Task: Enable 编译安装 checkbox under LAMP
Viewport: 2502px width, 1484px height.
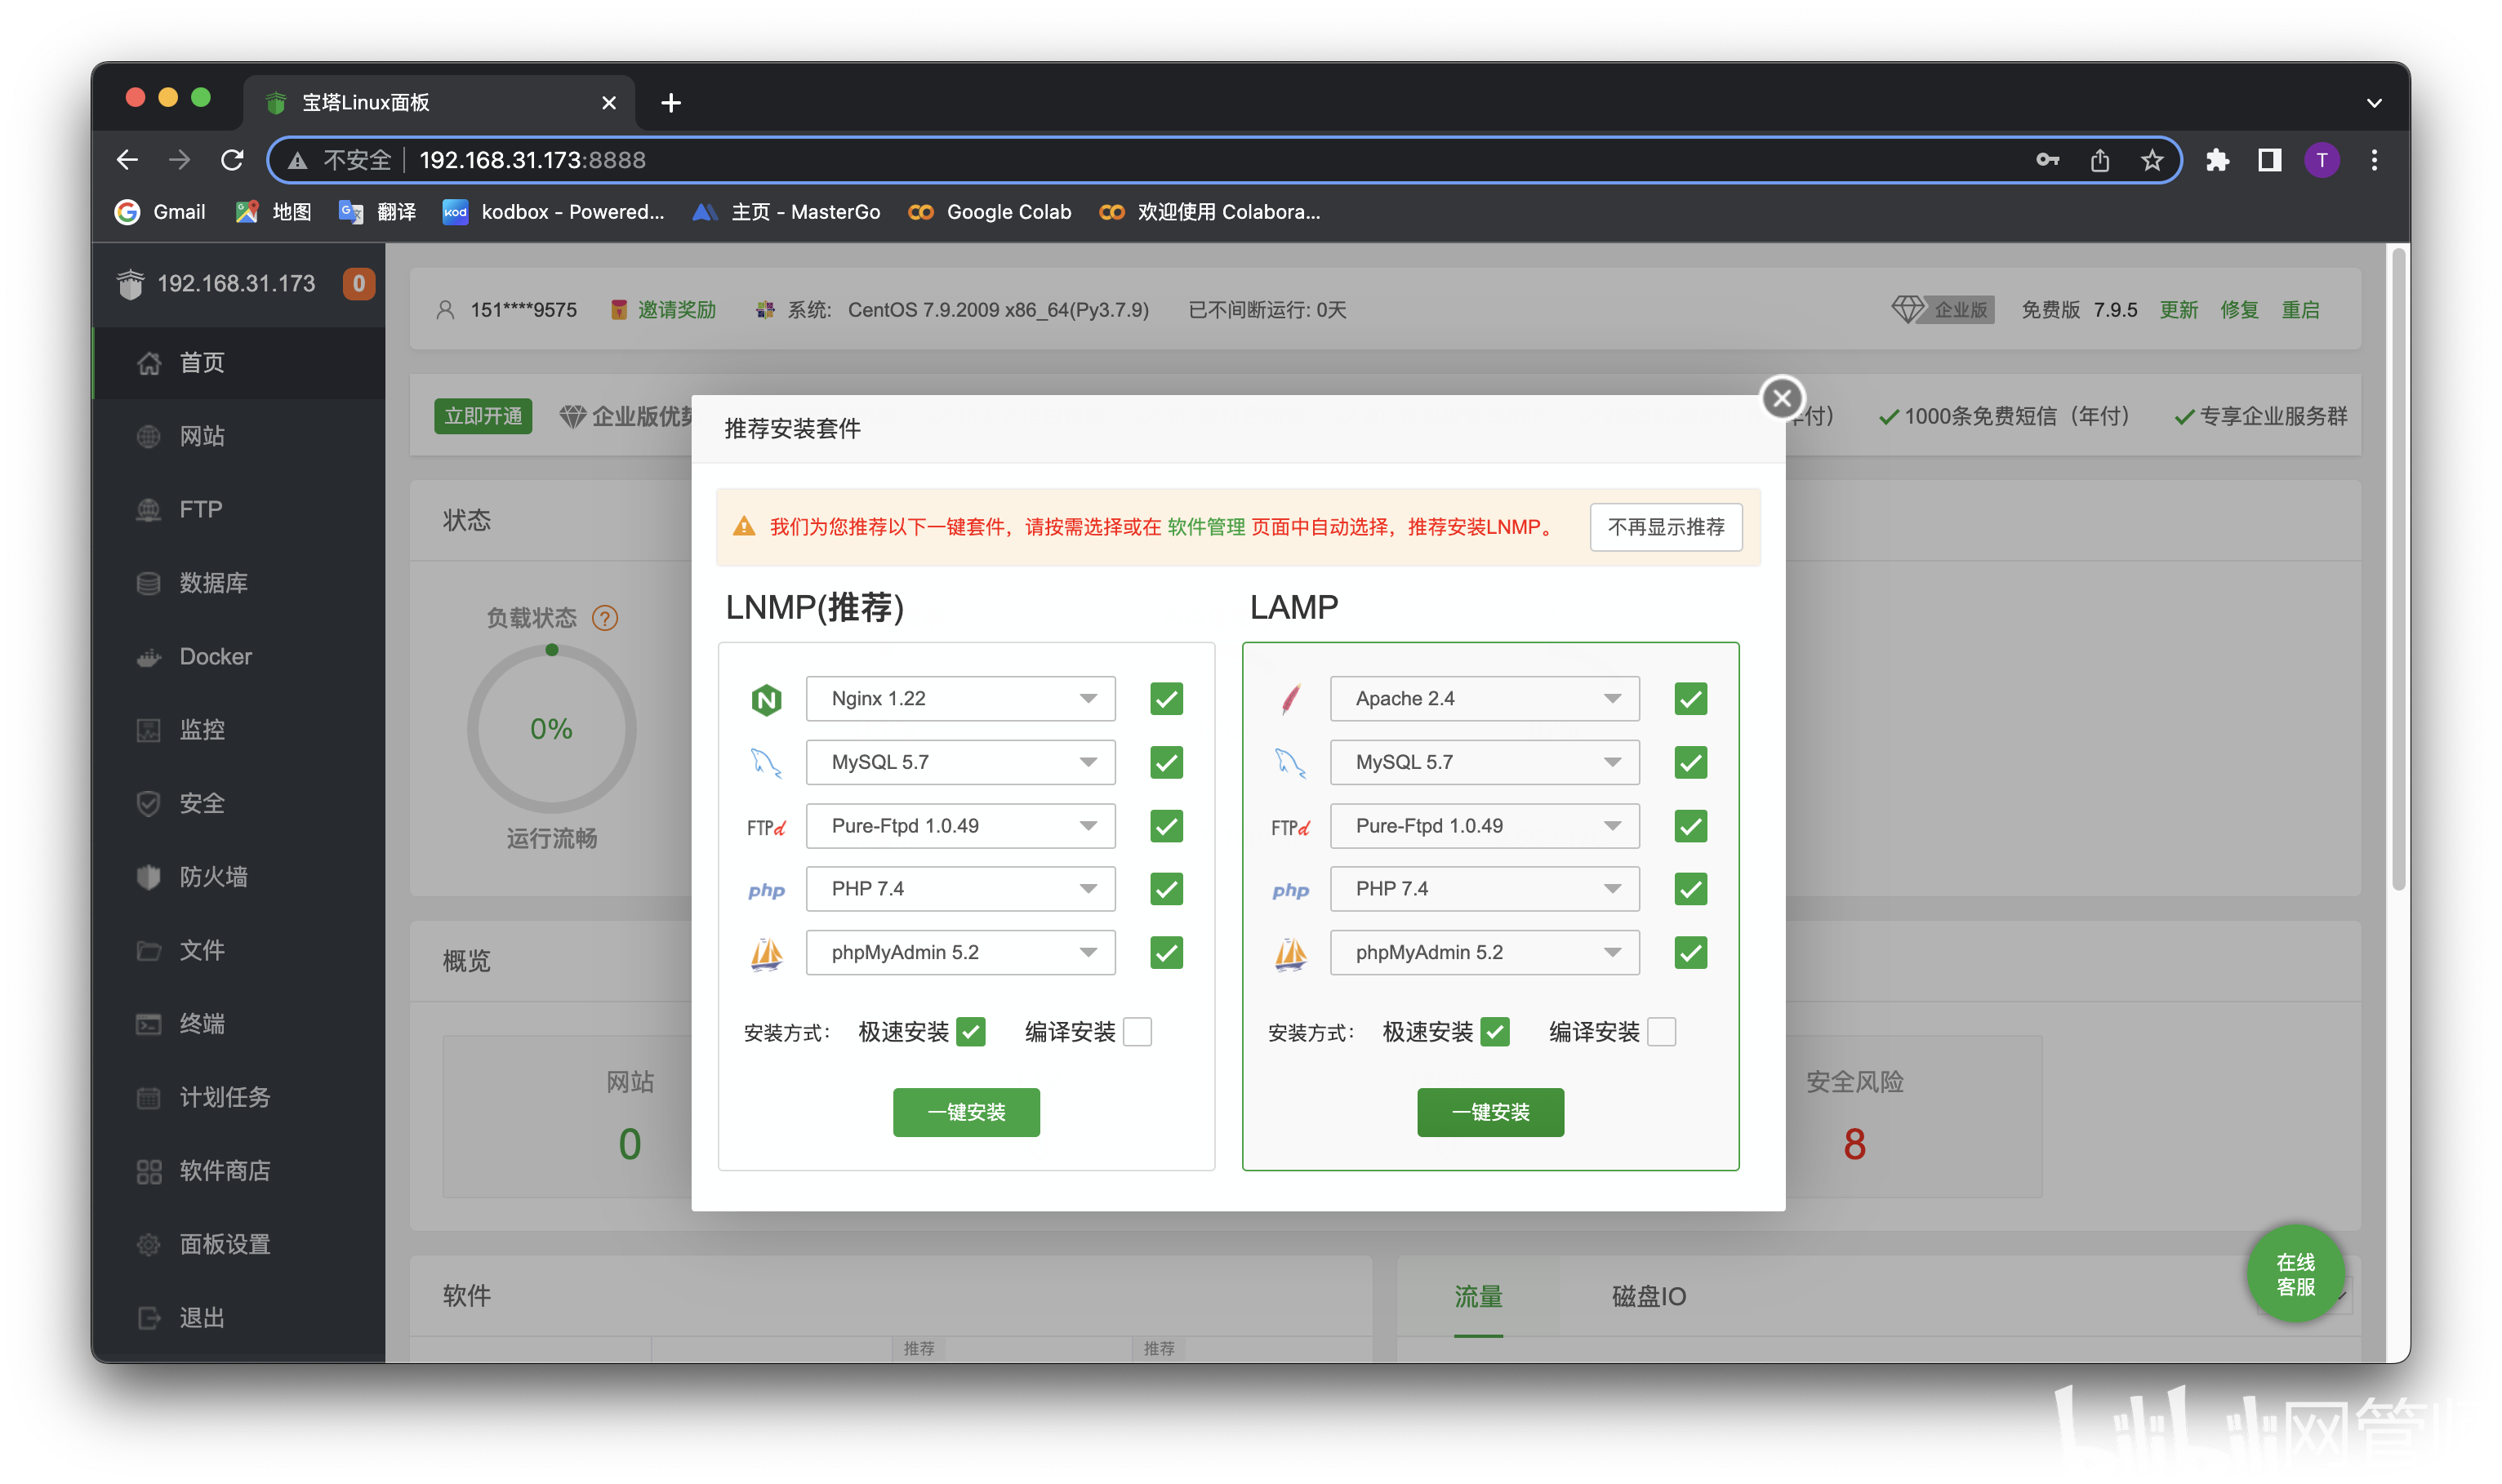Action: 1662,1032
